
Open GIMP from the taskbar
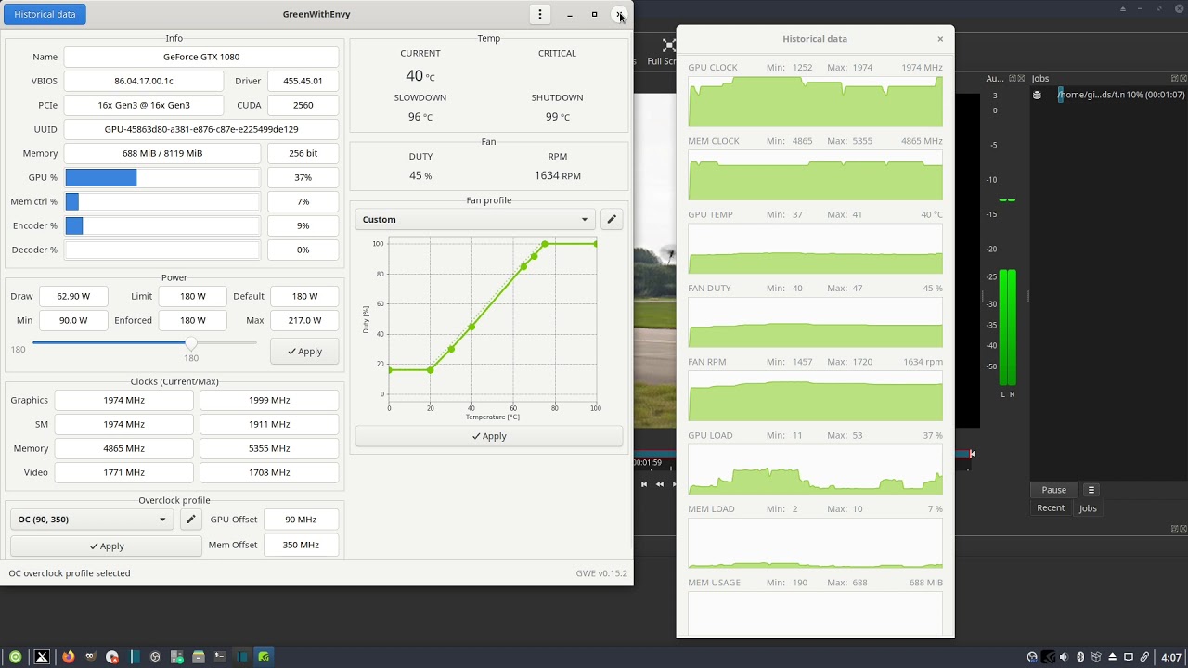click(90, 657)
